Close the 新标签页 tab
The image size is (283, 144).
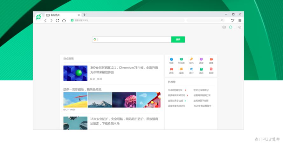click(79, 15)
